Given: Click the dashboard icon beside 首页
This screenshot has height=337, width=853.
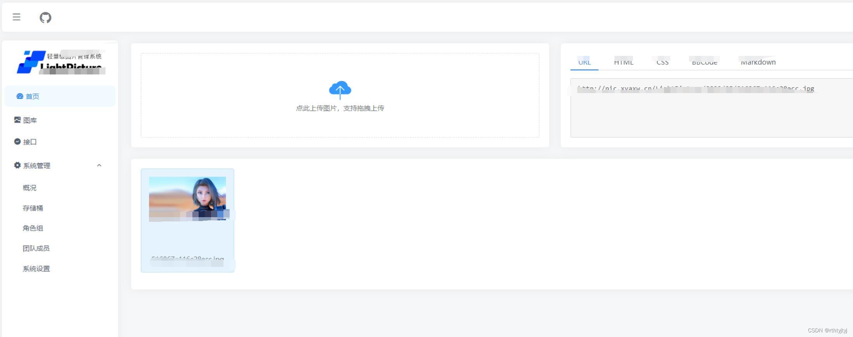Looking at the screenshot, I should pos(19,96).
